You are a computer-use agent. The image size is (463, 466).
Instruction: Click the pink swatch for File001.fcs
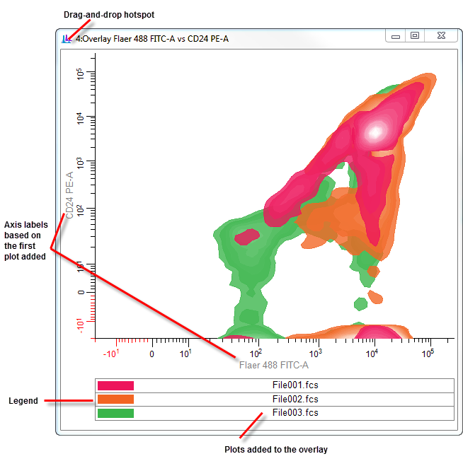115,385
